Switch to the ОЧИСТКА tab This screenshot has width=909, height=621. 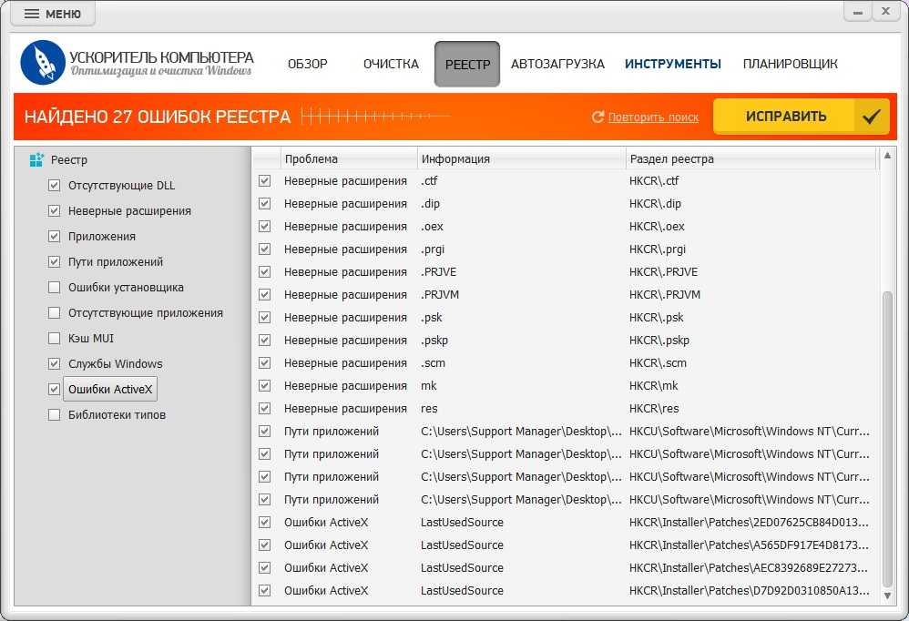tap(391, 64)
